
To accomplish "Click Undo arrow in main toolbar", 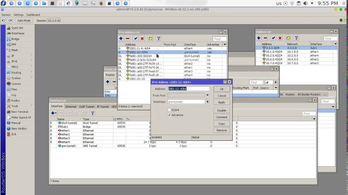I will coord(4,21).
